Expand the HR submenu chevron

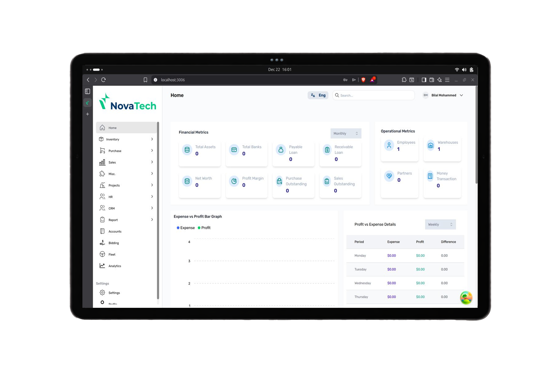click(x=152, y=197)
